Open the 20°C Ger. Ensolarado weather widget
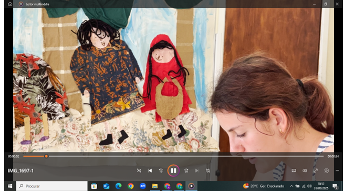The height and width of the screenshot is (191, 345). click(x=264, y=186)
